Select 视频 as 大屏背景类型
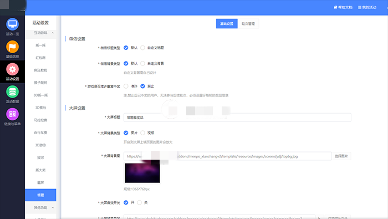The height and width of the screenshot is (219, 388). pyautogui.click(x=142, y=133)
